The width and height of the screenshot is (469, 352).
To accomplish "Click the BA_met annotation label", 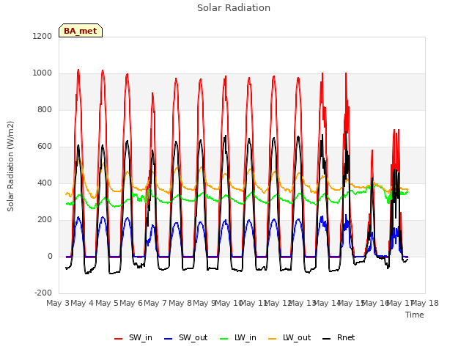I will click(x=81, y=31).
